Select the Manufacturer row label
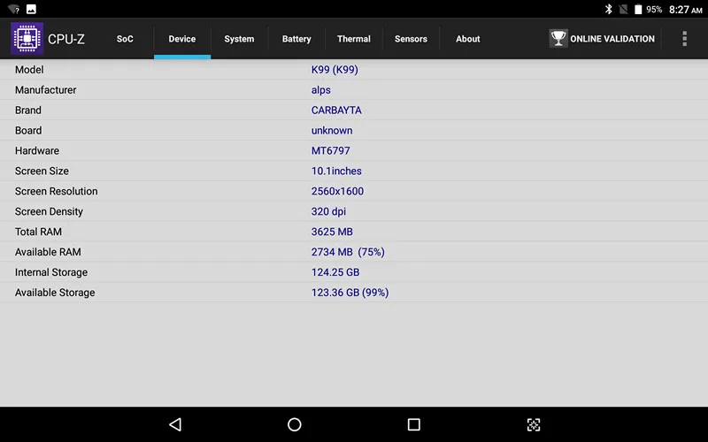Image resolution: width=708 pixels, height=442 pixels. (46, 90)
